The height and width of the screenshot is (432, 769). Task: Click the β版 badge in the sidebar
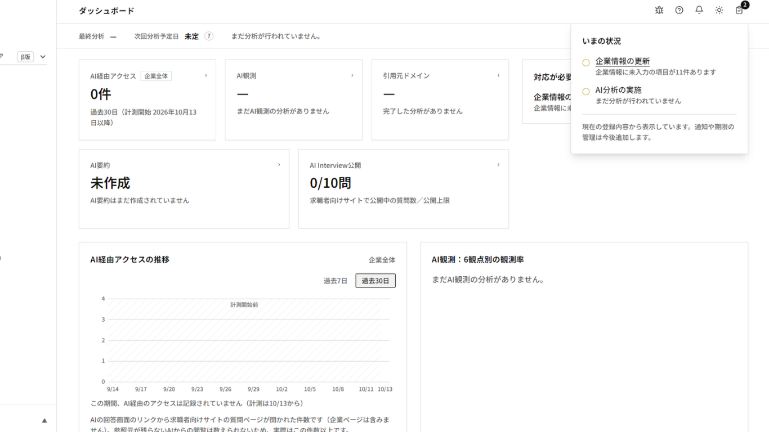point(26,57)
